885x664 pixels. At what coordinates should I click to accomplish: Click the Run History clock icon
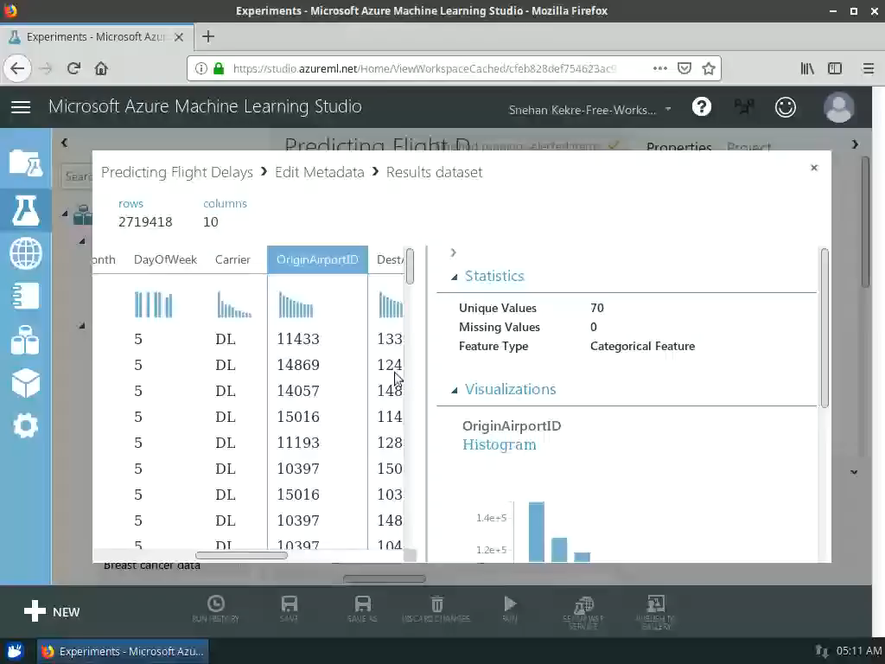216,605
